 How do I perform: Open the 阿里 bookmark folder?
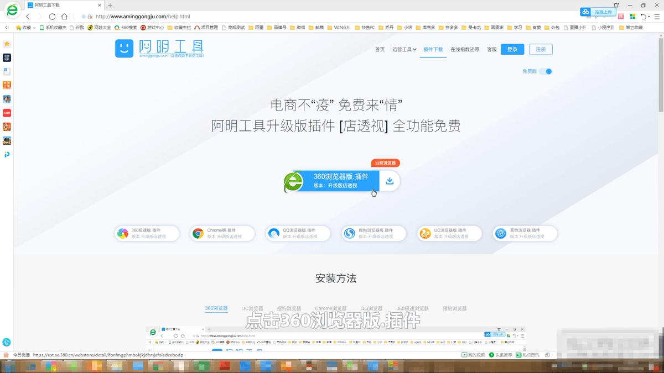(257, 27)
